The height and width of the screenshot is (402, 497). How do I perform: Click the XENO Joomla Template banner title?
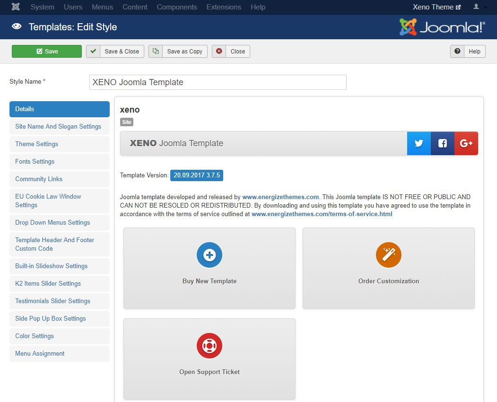pyautogui.click(x=176, y=143)
